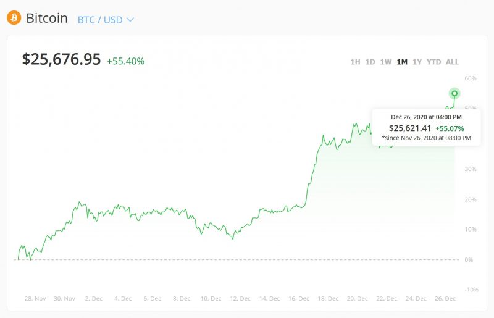Click the 16. Dec date axis label
Viewport: 494px width, 318px height.
pos(299,298)
